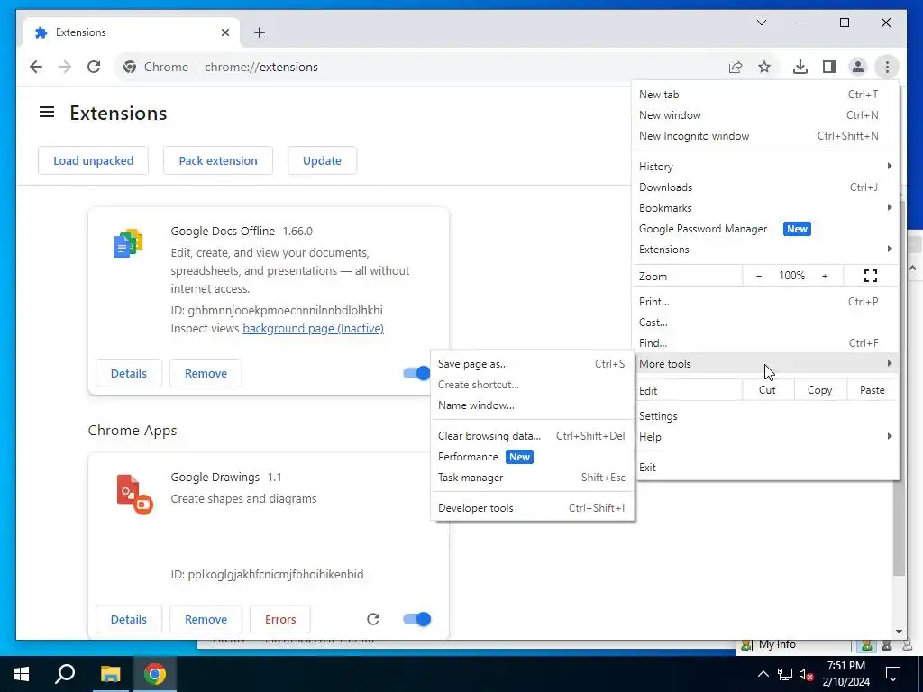The height and width of the screenshot is (692, 923).
Task: Click the fullscreen icon in Zoom row
Action: [871, 276]
